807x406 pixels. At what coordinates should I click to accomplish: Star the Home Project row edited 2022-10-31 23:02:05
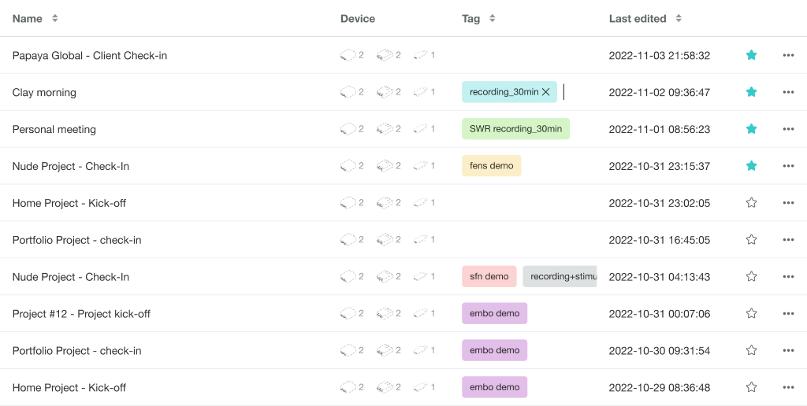pos(751,202)
